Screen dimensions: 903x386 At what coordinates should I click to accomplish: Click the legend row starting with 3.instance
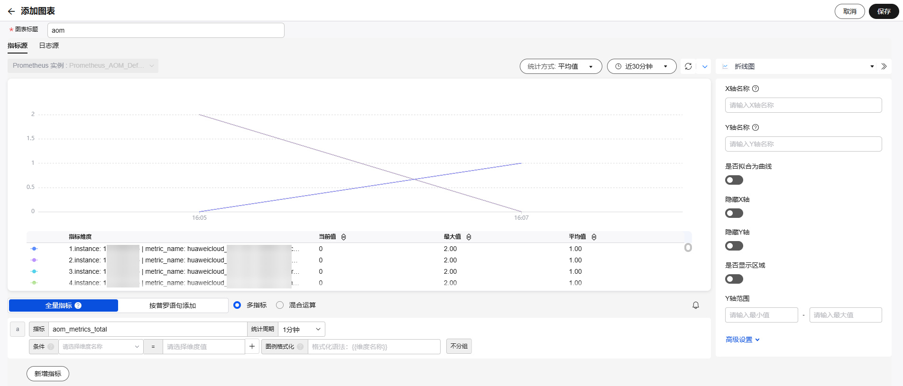356,271
